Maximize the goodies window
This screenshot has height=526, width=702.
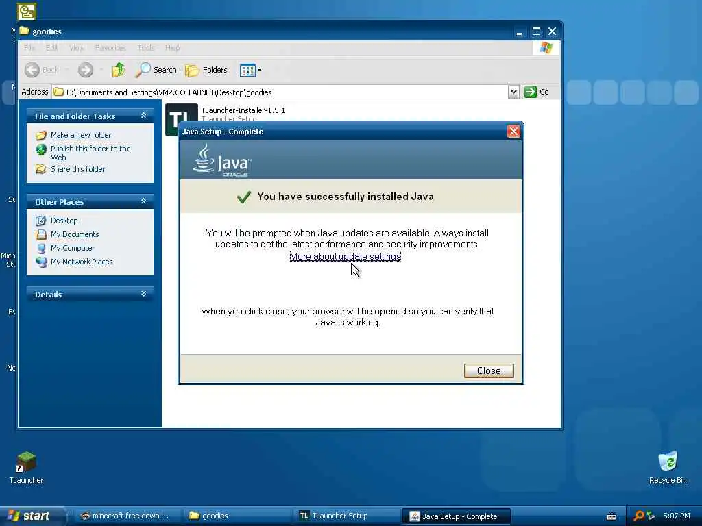(x=536, y=32)
